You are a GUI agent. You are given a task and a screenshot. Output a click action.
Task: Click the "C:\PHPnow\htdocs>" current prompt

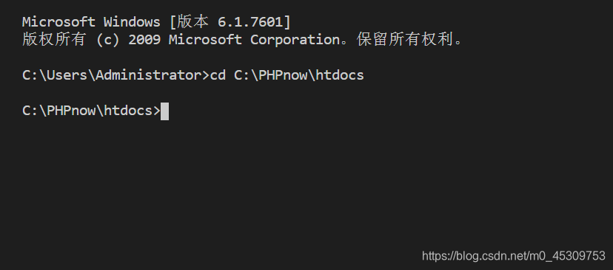[x=91, y=111]
